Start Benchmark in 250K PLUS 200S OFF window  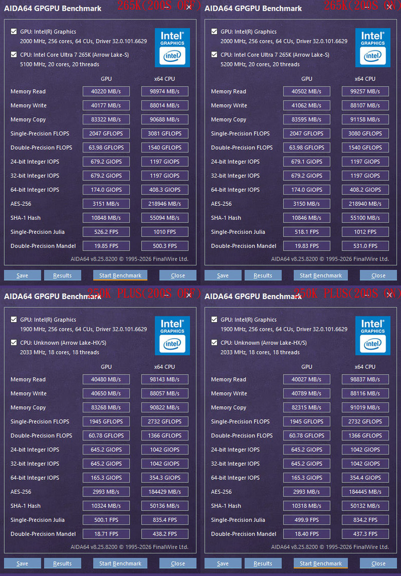click(x=120, y=564)
